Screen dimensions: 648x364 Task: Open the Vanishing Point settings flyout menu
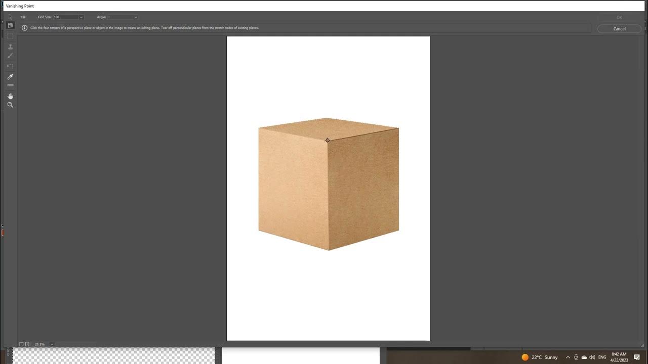(23, 17)
